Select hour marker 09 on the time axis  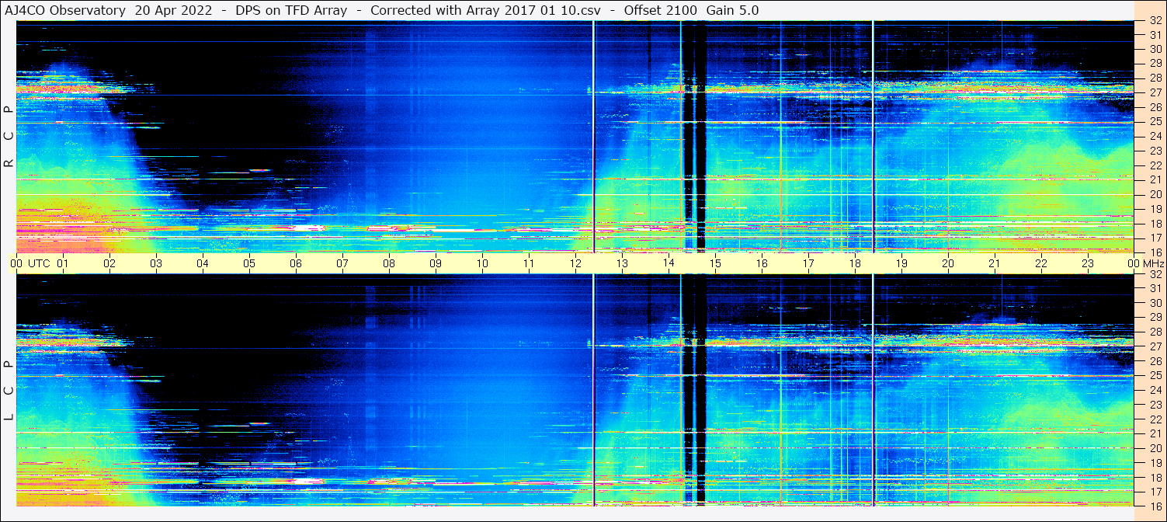[436, 263]
